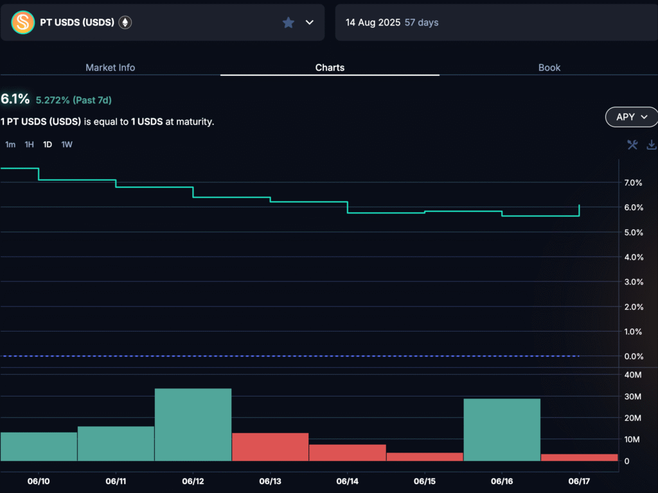This screenshot has height=493, width=658.
Task: Open the chart tools settings icon
Action: pos(632,145)
